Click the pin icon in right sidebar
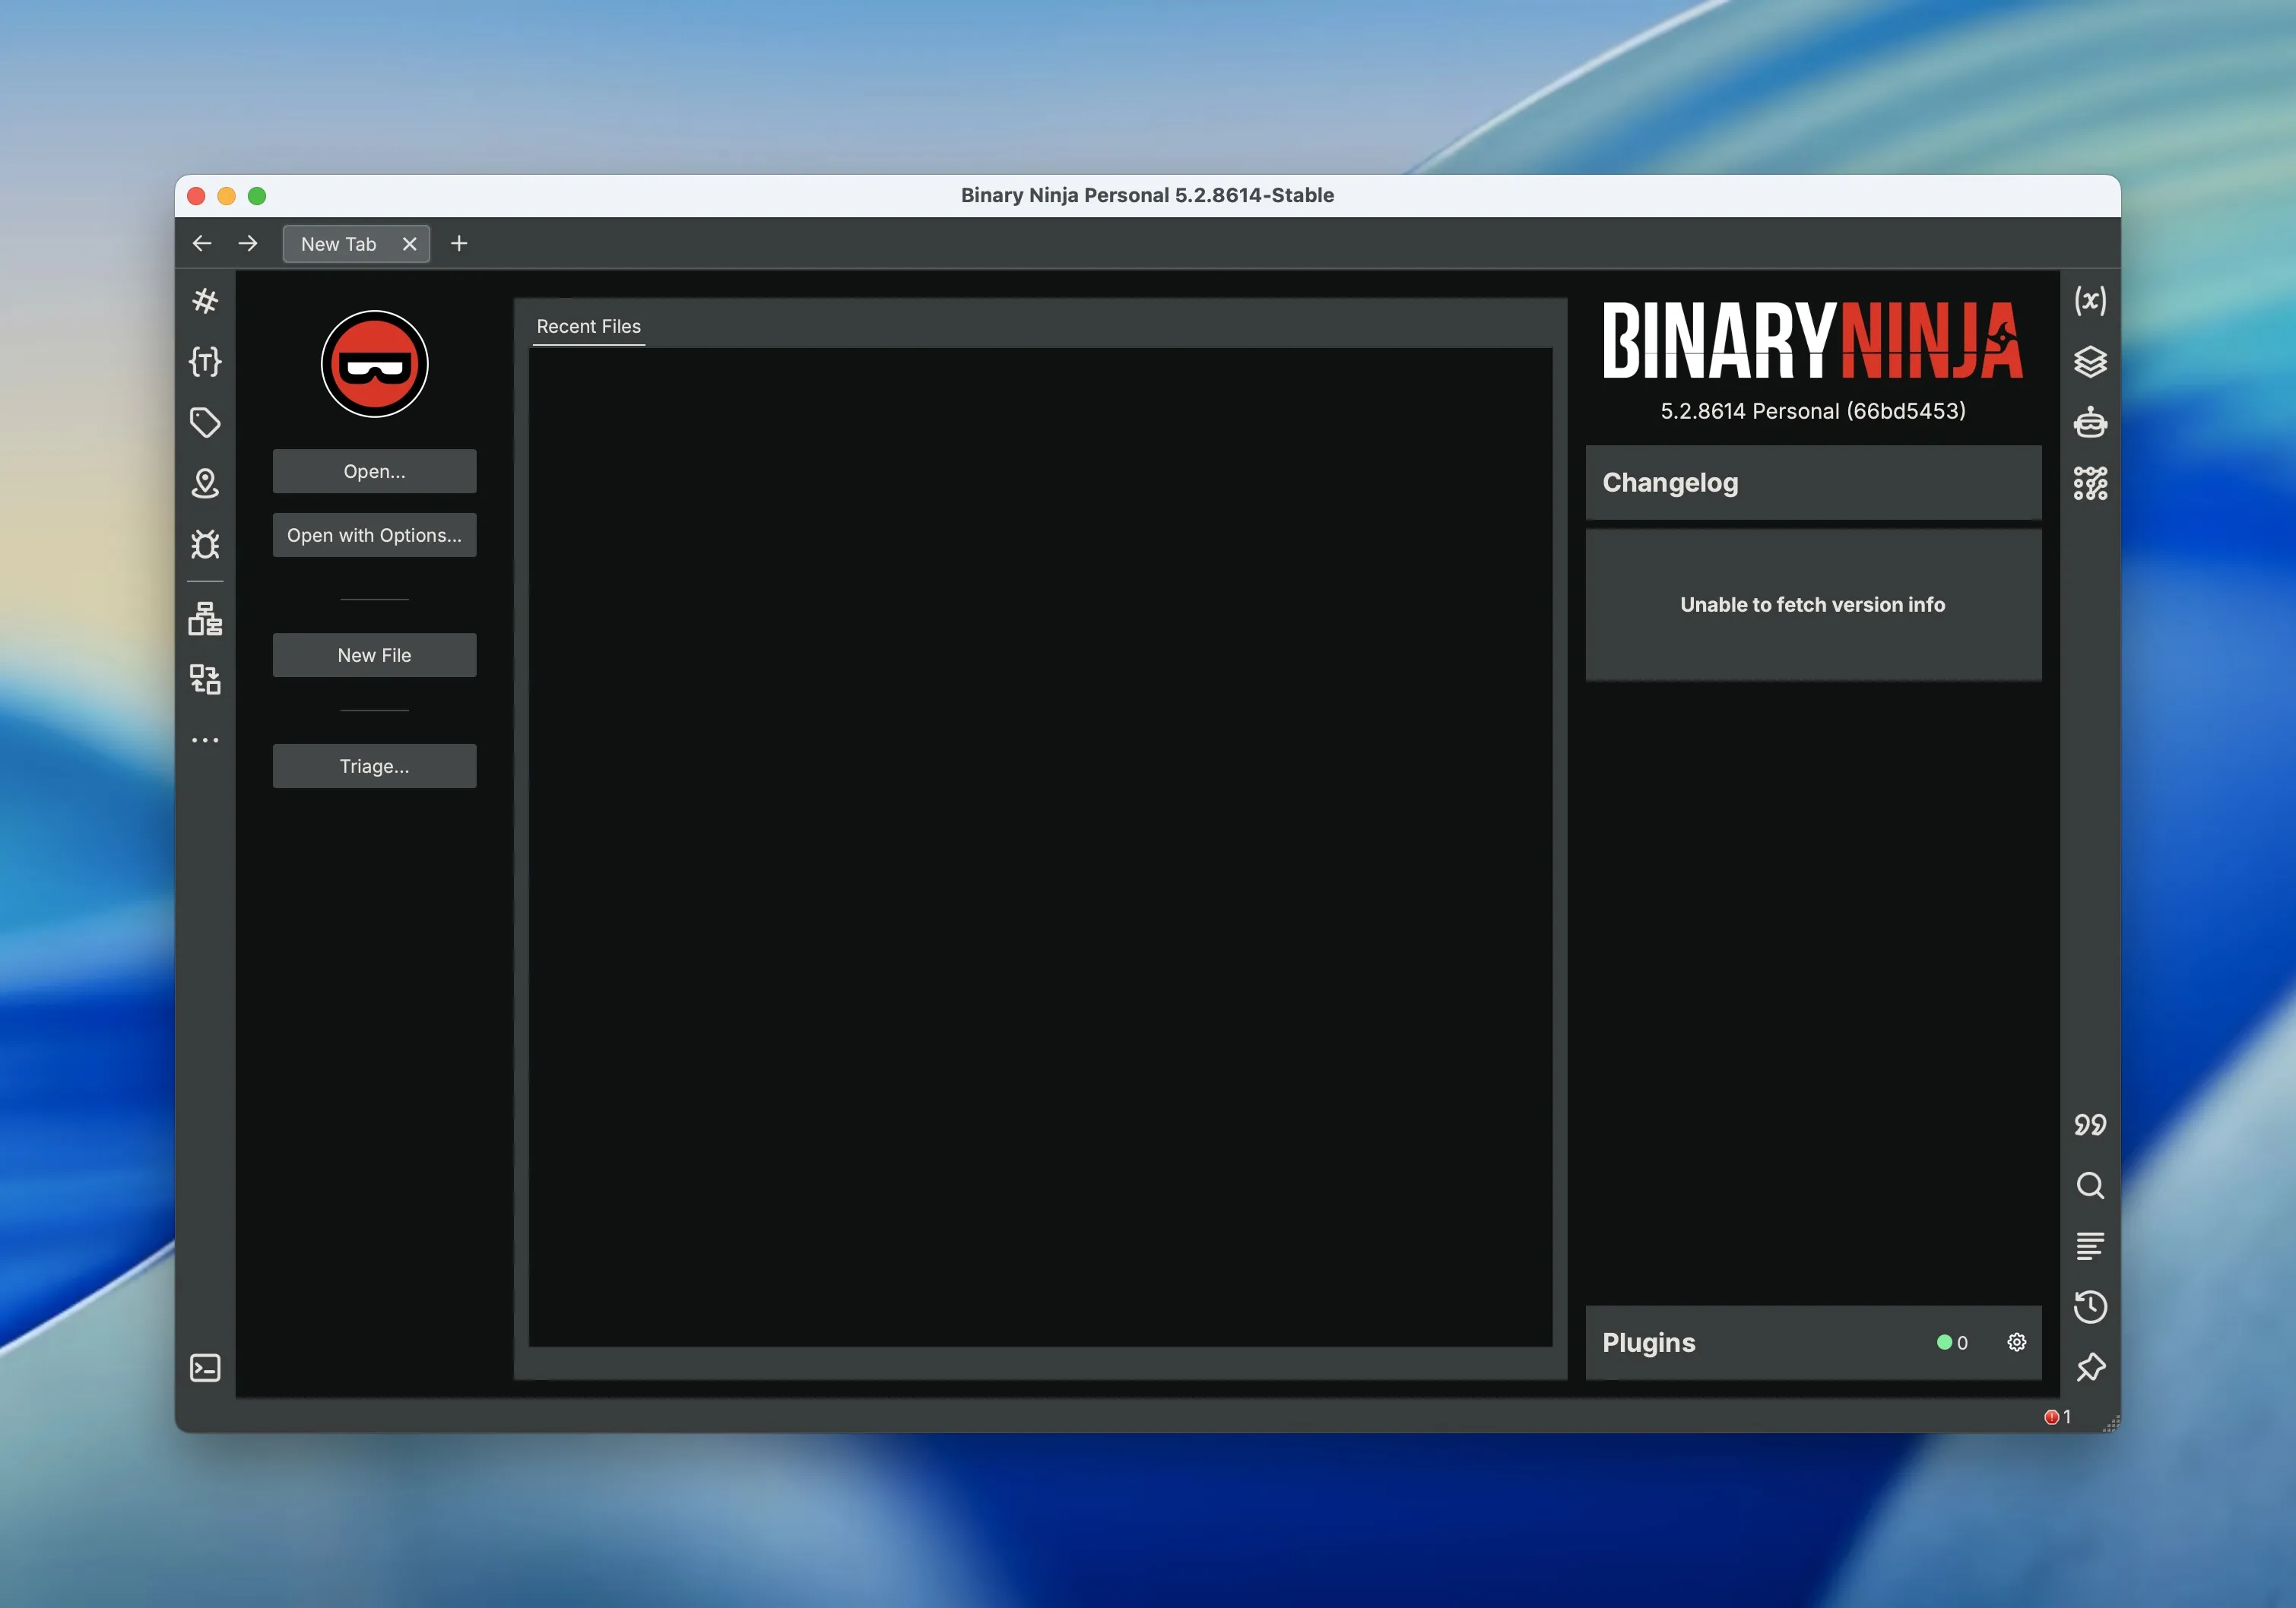Image resolution: width=2296 pixels, height=1608 pixels. [2090, 1368]
